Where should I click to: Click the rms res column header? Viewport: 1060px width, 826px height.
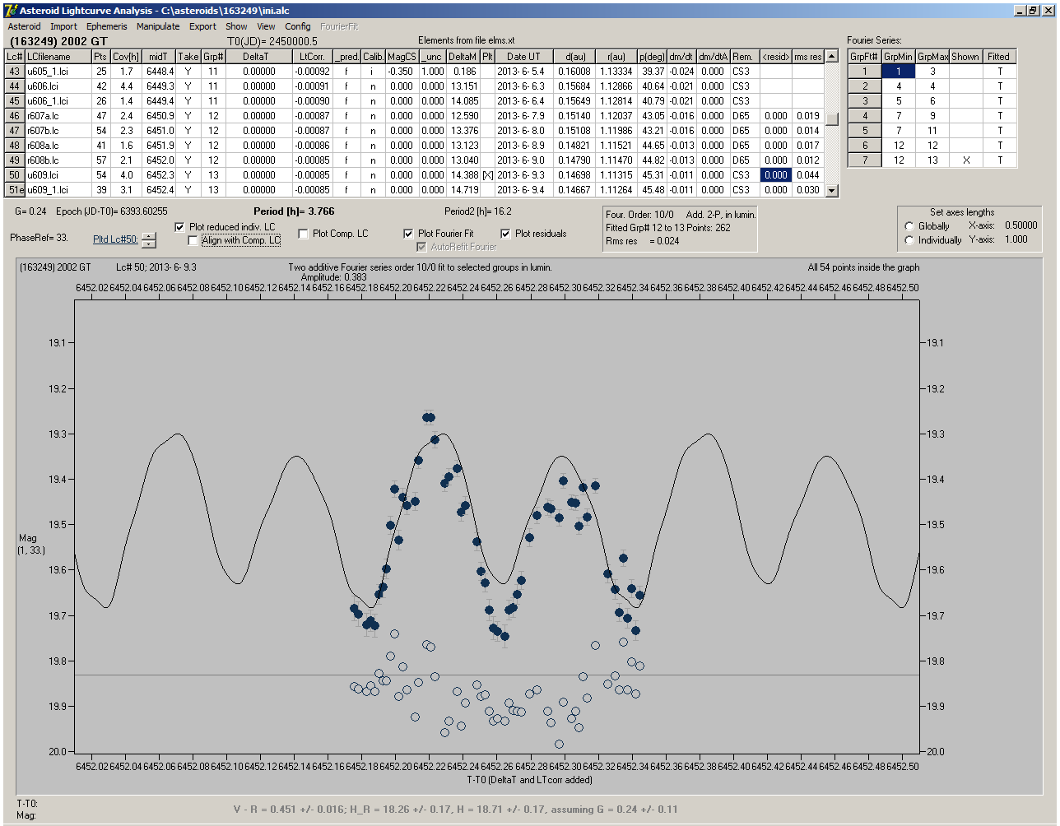807,57
